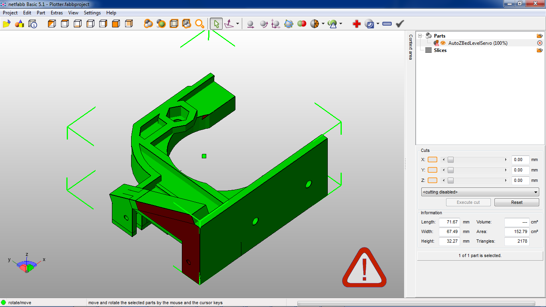Select the half-orange diagonal cube view icon

click(52, 24)
